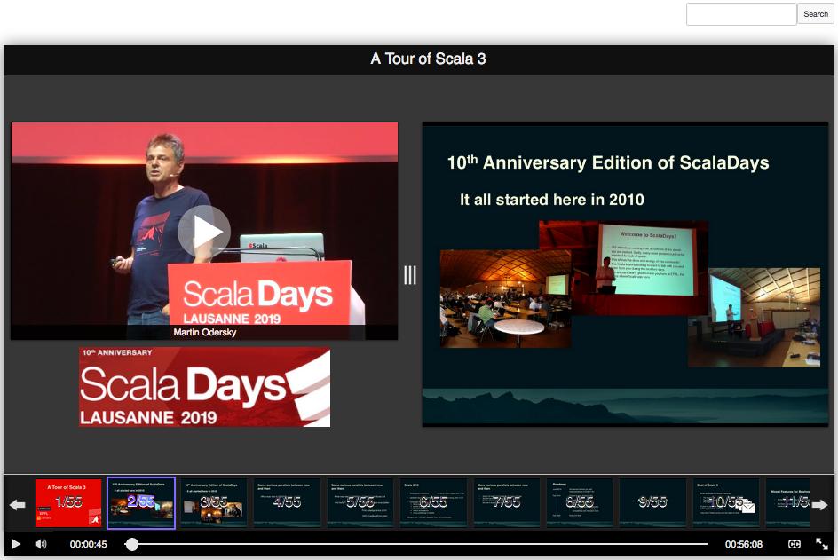Viewport: 838px width, 560px height.
Task: Start playback with the bottom-left play button
Action: click(x=16, y=544)
